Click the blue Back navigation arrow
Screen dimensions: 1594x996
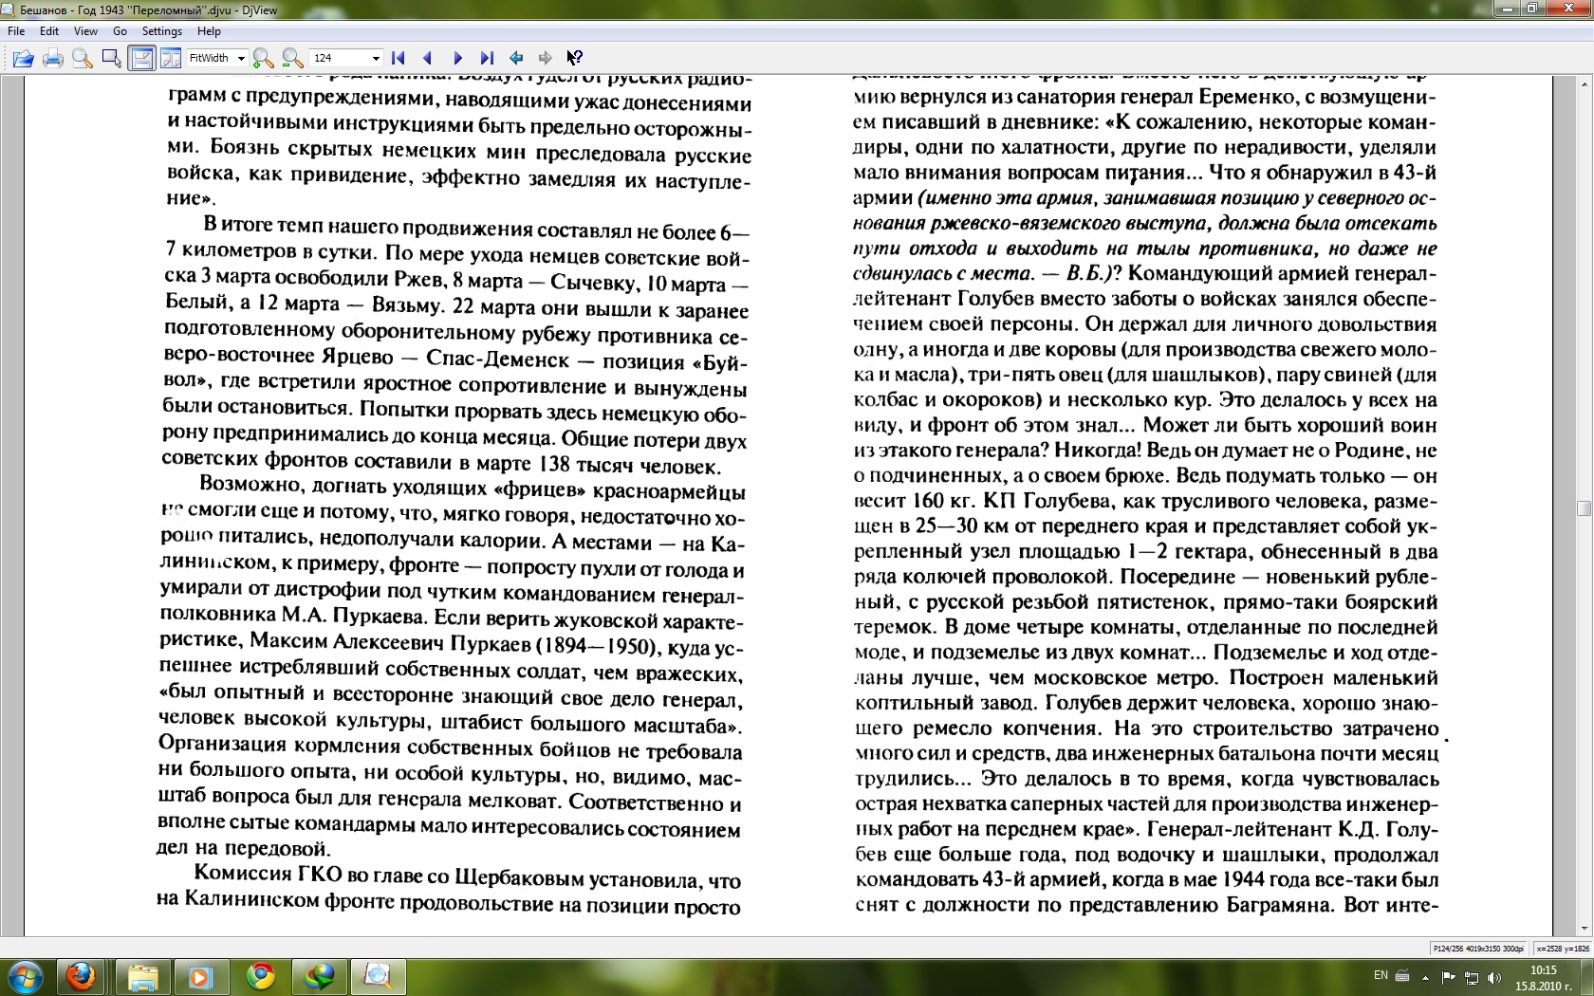pos(516,59)
